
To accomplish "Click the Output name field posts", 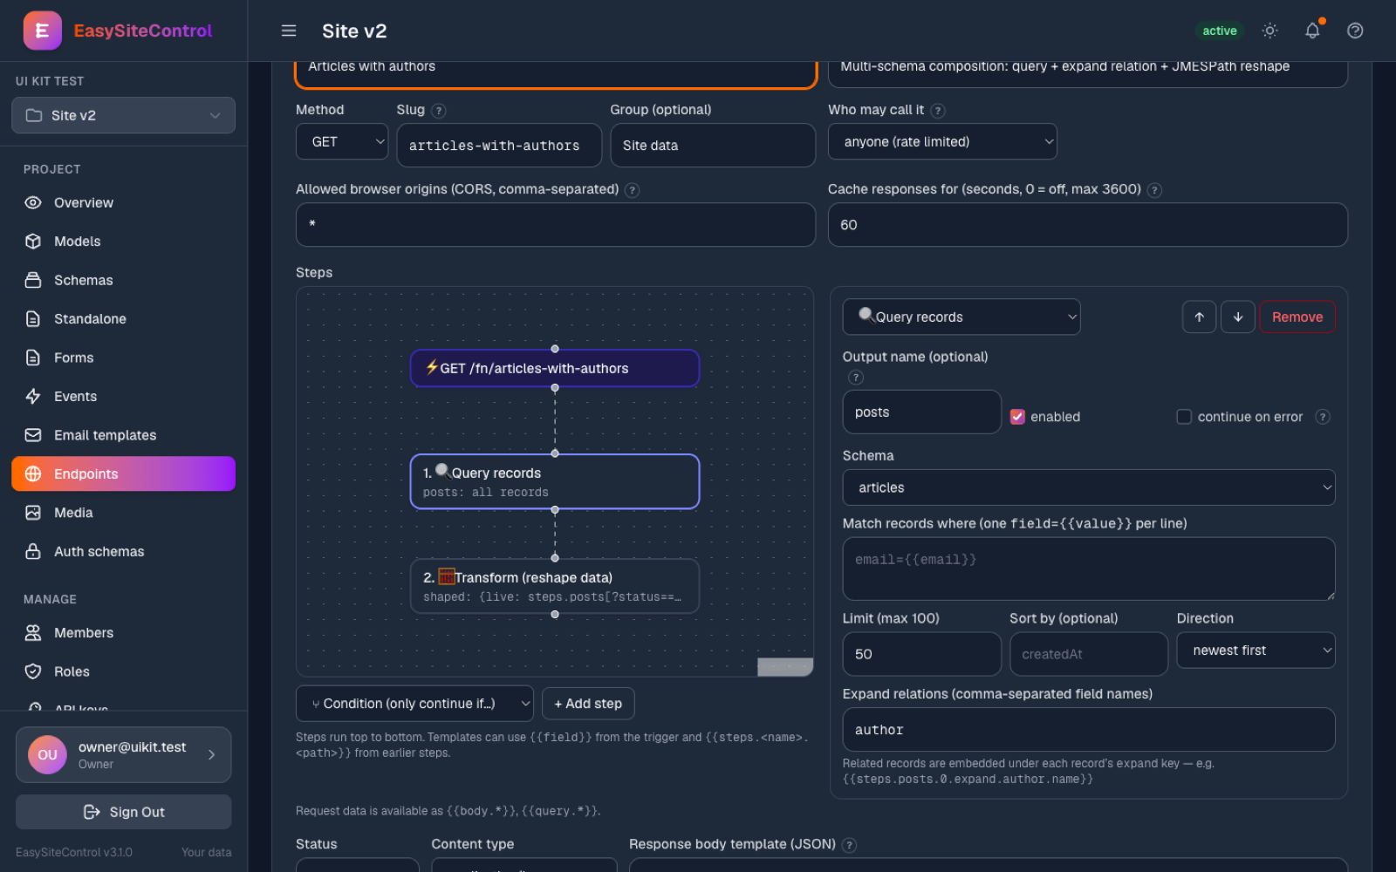I will [921, 412].
